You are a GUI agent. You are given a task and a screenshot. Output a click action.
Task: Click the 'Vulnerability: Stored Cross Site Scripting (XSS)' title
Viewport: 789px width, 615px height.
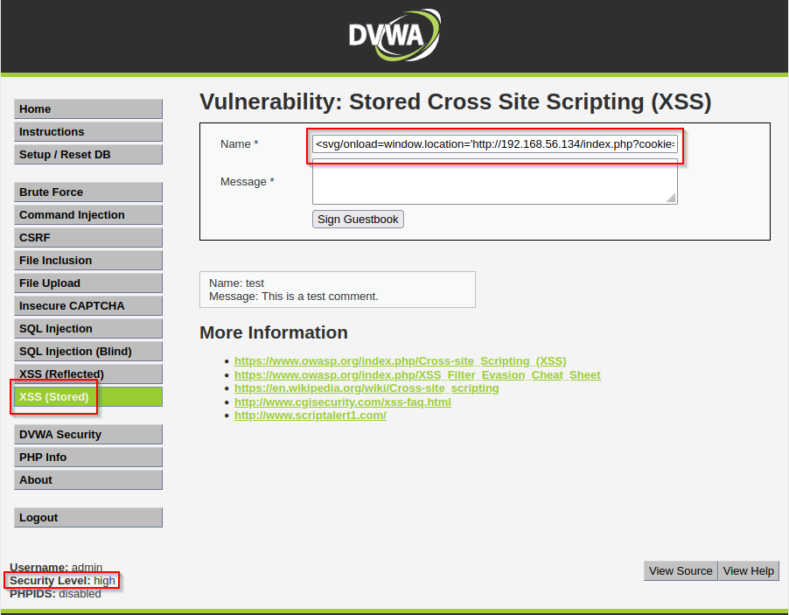click(x=456, y=101)
